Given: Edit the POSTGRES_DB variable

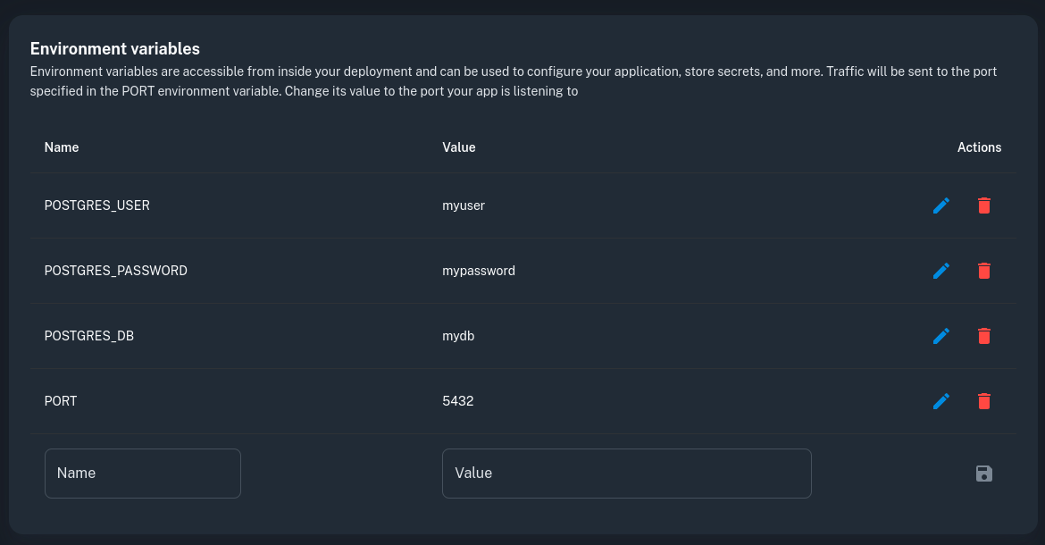Looking at the screenshot, I should pos(940,336).
